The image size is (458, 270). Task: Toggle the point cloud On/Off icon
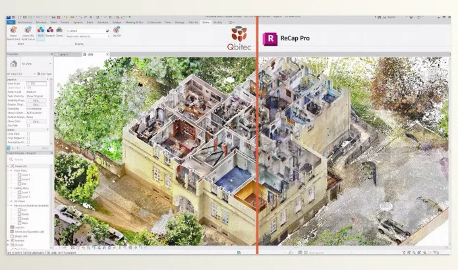click(117, 30)
